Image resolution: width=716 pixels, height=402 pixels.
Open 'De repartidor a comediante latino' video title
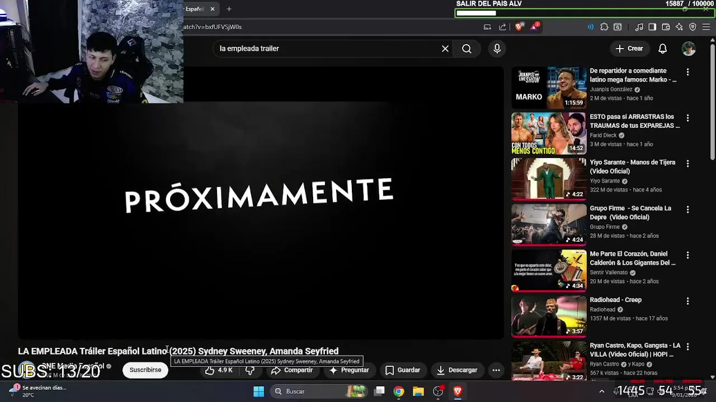coord(633,75)
